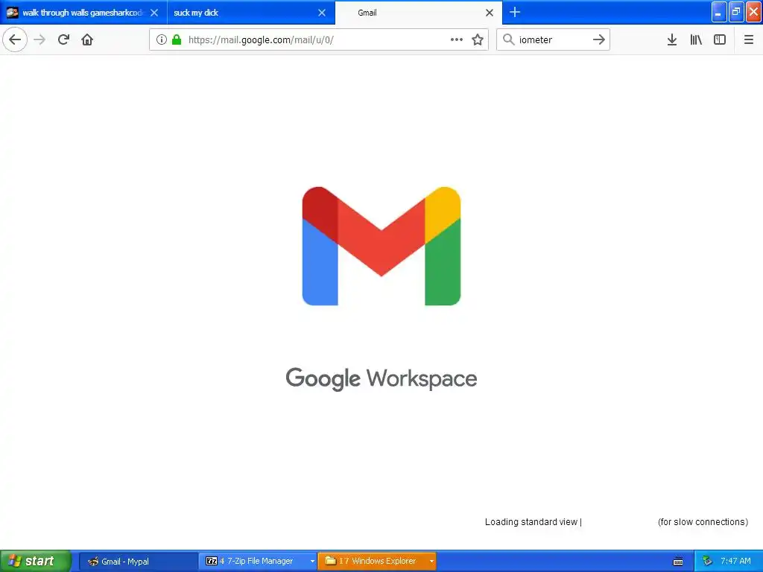Click the forward navigation arrow
Viewport: 763px width, 572px height.
click(39, 39)
